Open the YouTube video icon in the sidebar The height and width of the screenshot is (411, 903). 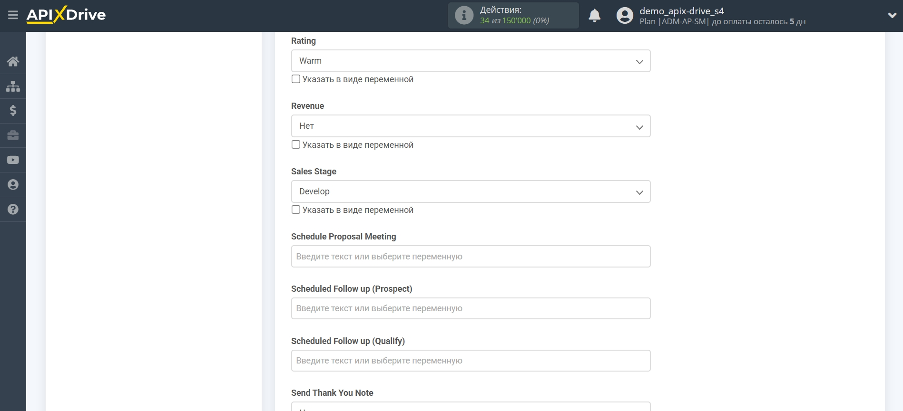13,160
